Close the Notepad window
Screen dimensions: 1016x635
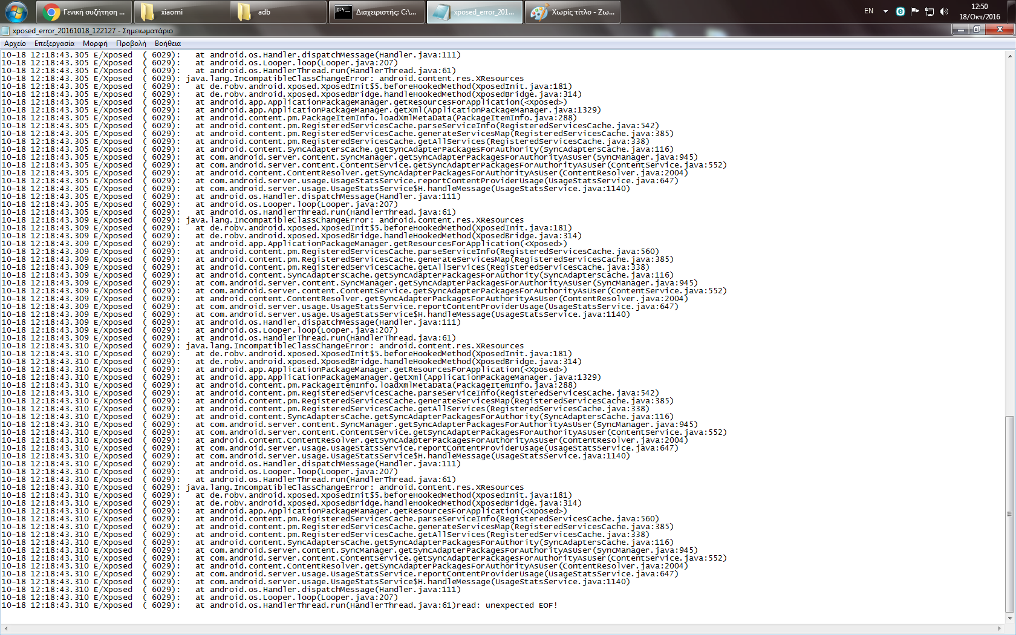pyautogui.click(x=1000, y=30)
